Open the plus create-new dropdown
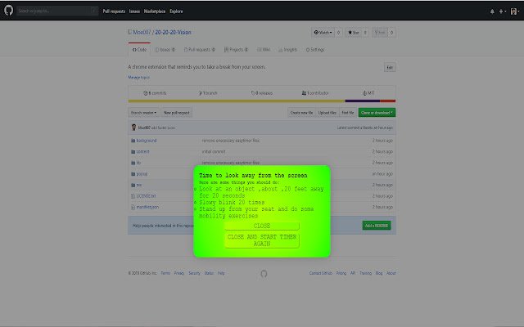 click(502, 11)
